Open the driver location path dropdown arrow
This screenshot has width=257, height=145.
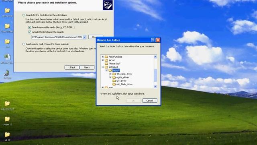pos(84,37)
